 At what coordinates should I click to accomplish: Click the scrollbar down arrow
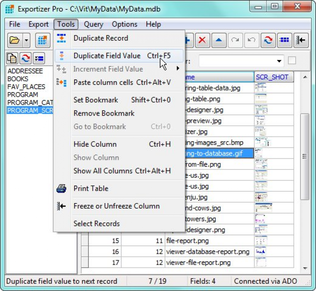(305, 268)
